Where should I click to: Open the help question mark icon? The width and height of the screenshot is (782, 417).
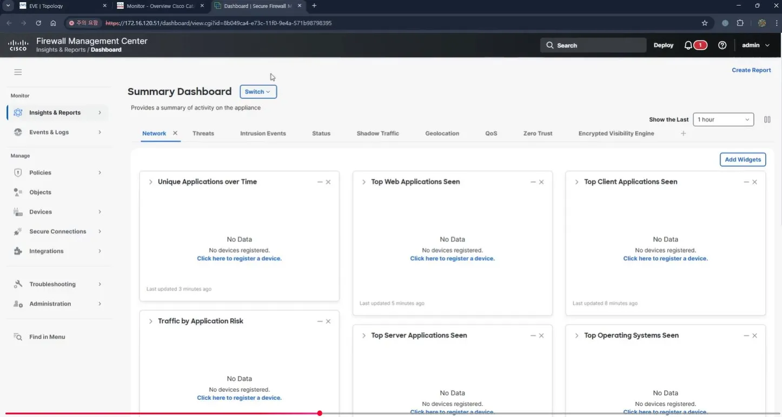point(722,45)
